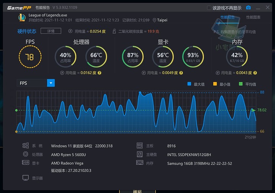Click the graphics card 87% usage gauge
This screenshot has width=275, height=193.
[133, 57]
